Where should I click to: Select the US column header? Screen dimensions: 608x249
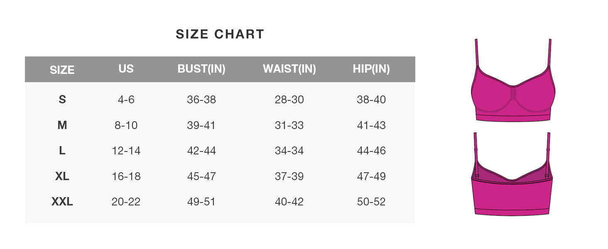pyautogui.click(x=126, y=69)
